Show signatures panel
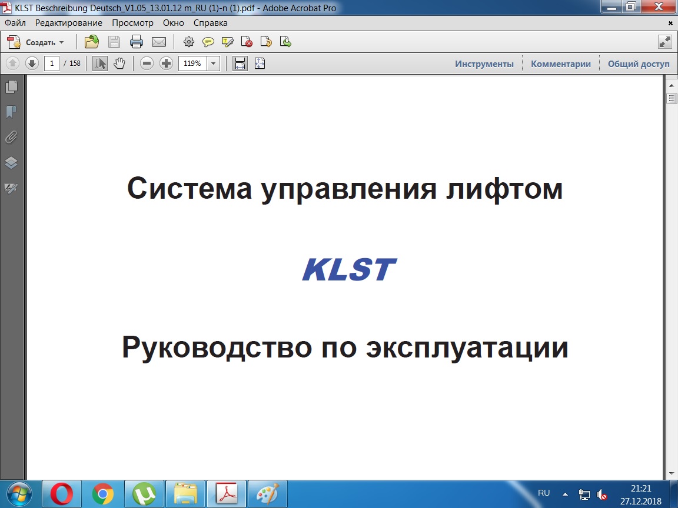The image size is (678, 508). click(11, 188)
